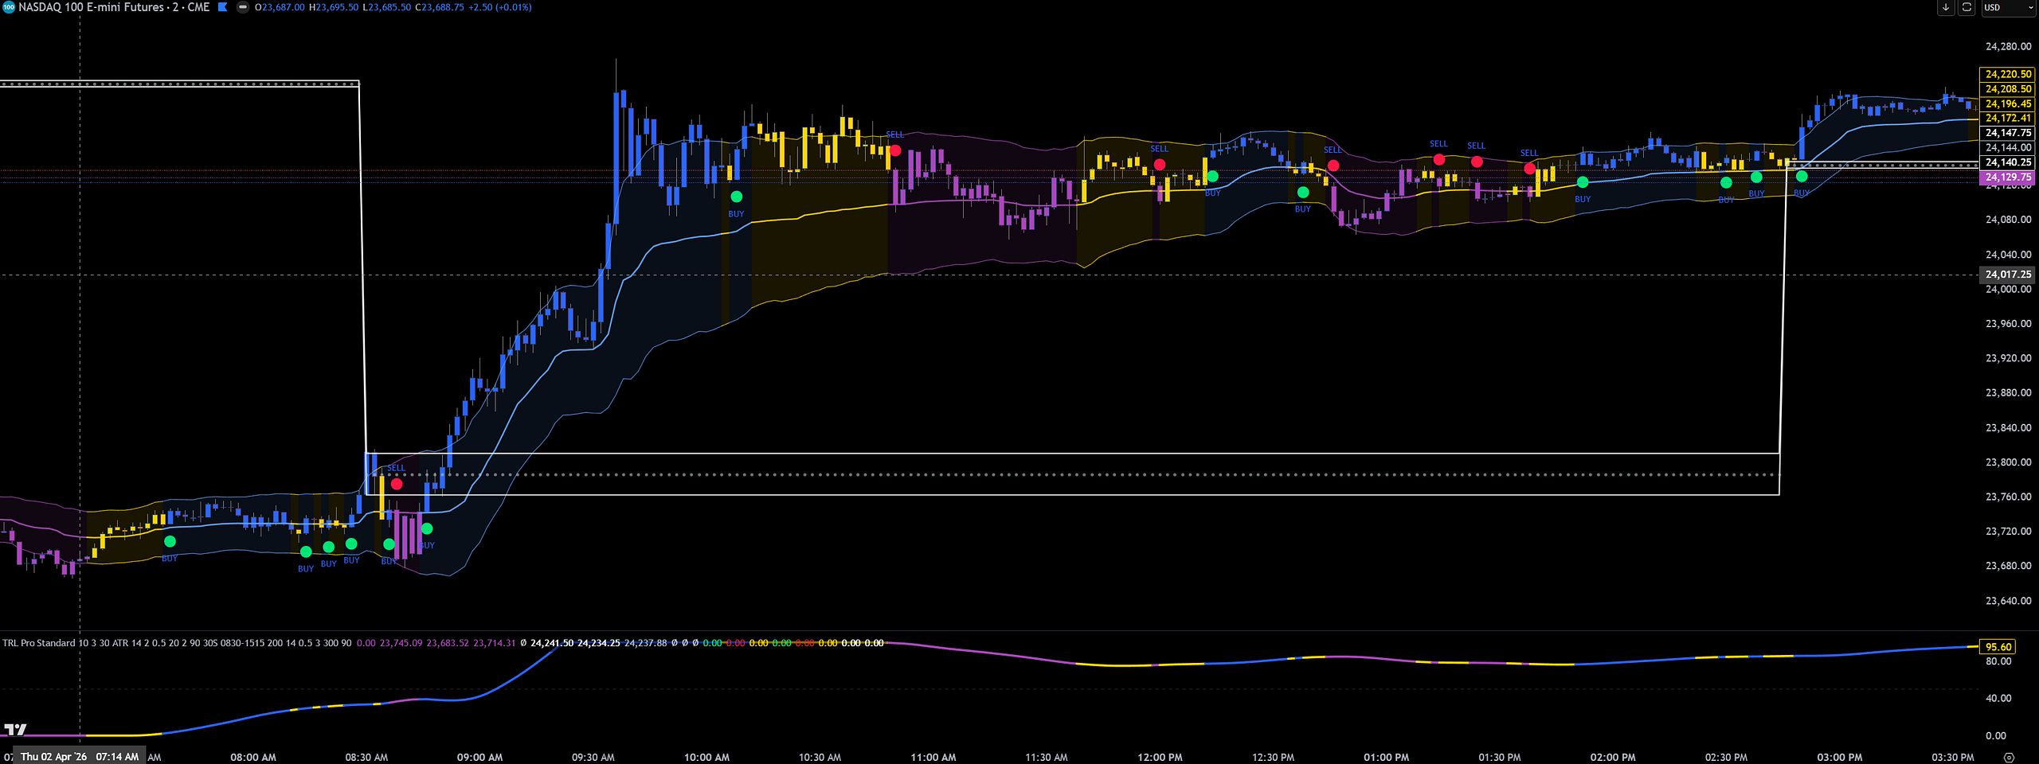Image resolution: width=2039 pixels, height=764 pixels.
Task: Click the open price value 23,687.00
Action: click(x=283, y=7)
